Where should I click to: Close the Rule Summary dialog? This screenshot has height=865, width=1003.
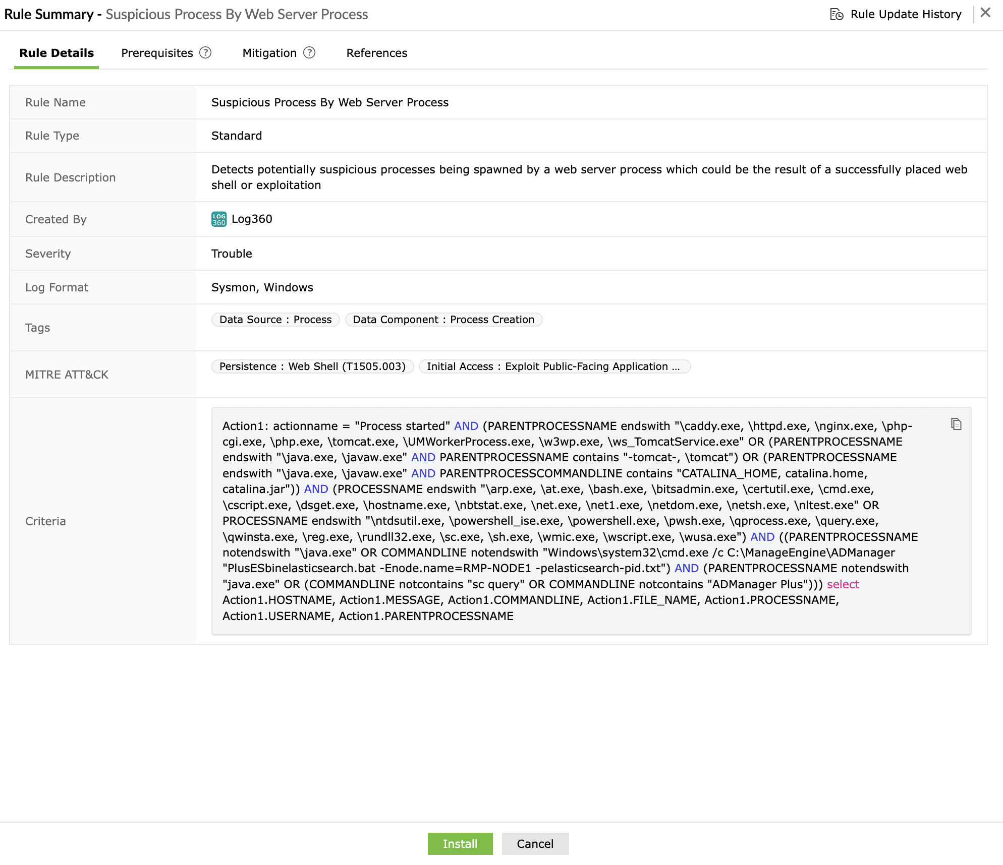pyautogui.click(x=985, y=13)
